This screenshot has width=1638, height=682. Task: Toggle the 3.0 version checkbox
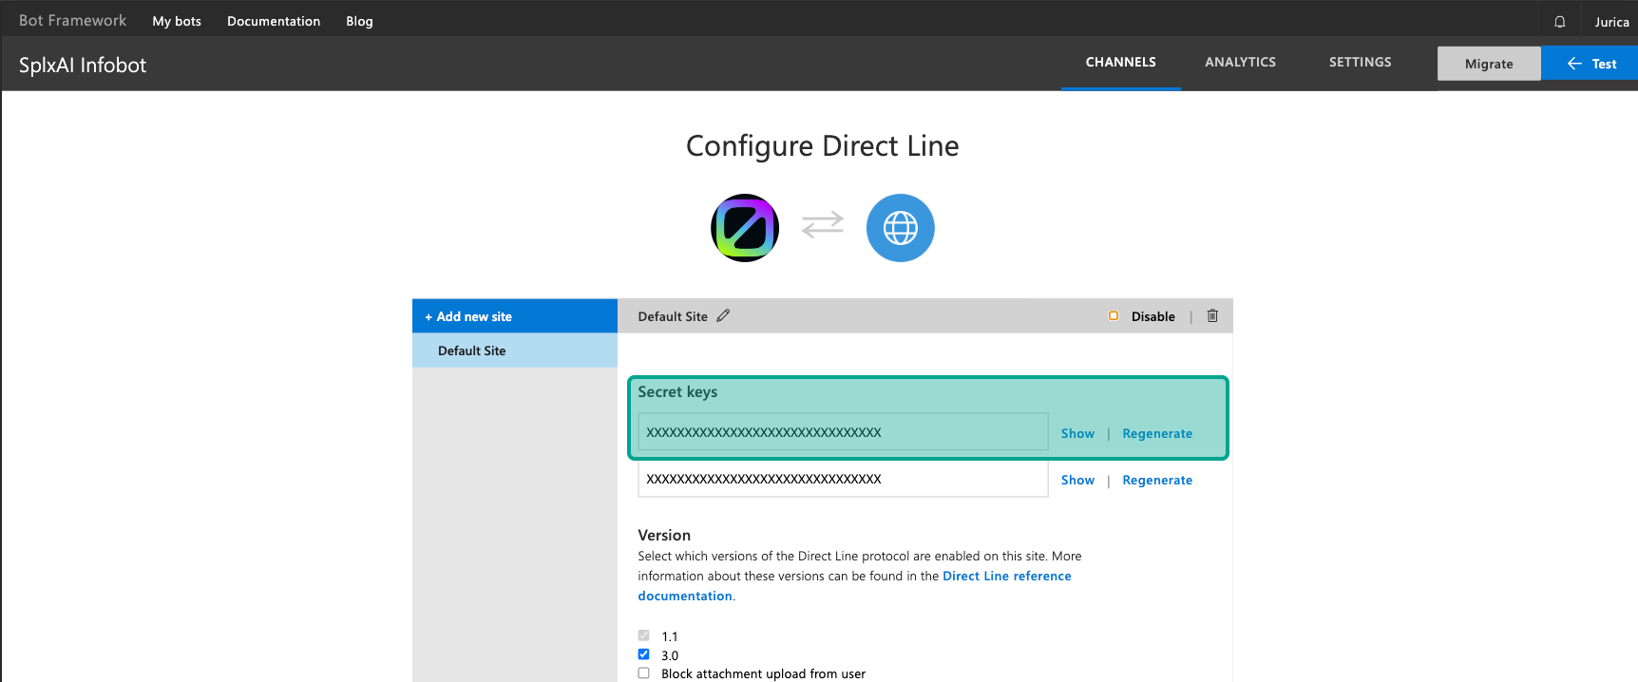pyautogui.click(x=644, y=654)
